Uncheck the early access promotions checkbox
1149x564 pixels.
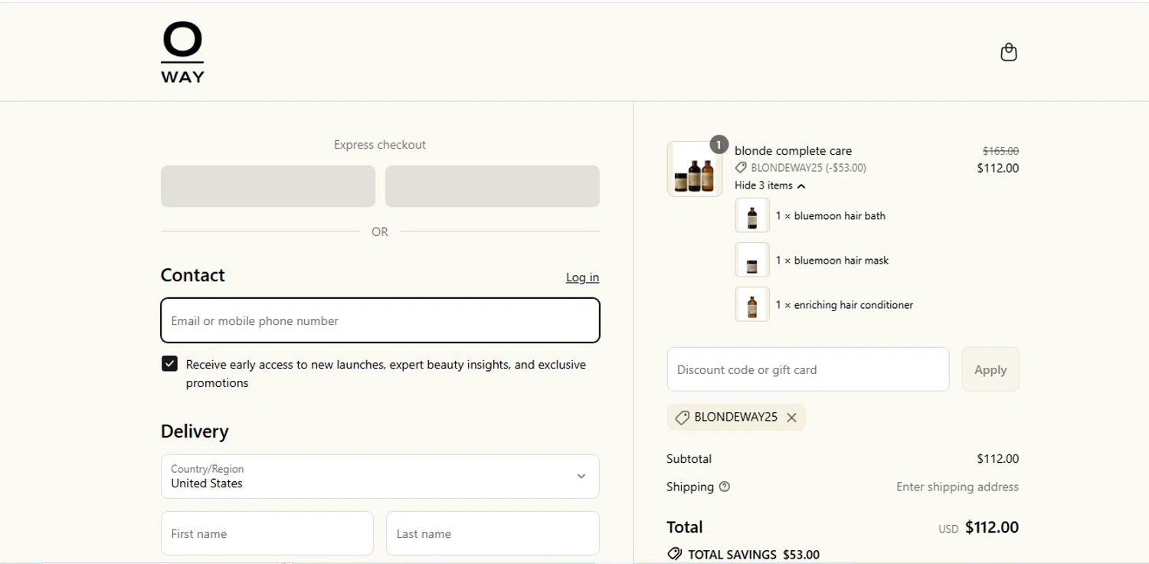pos(169,364)
